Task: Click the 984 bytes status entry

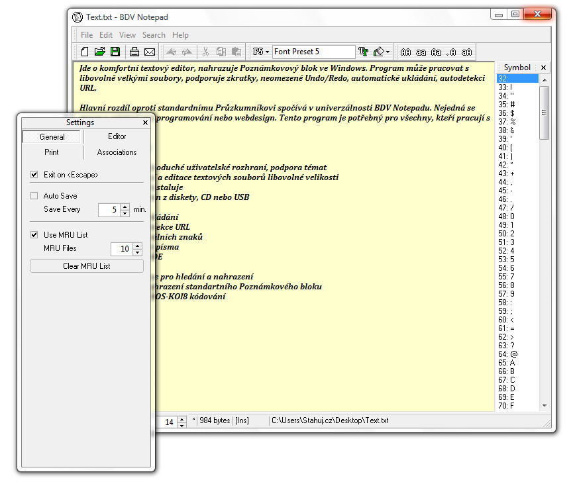Action: pyautogui.click(x=215, y=420)
